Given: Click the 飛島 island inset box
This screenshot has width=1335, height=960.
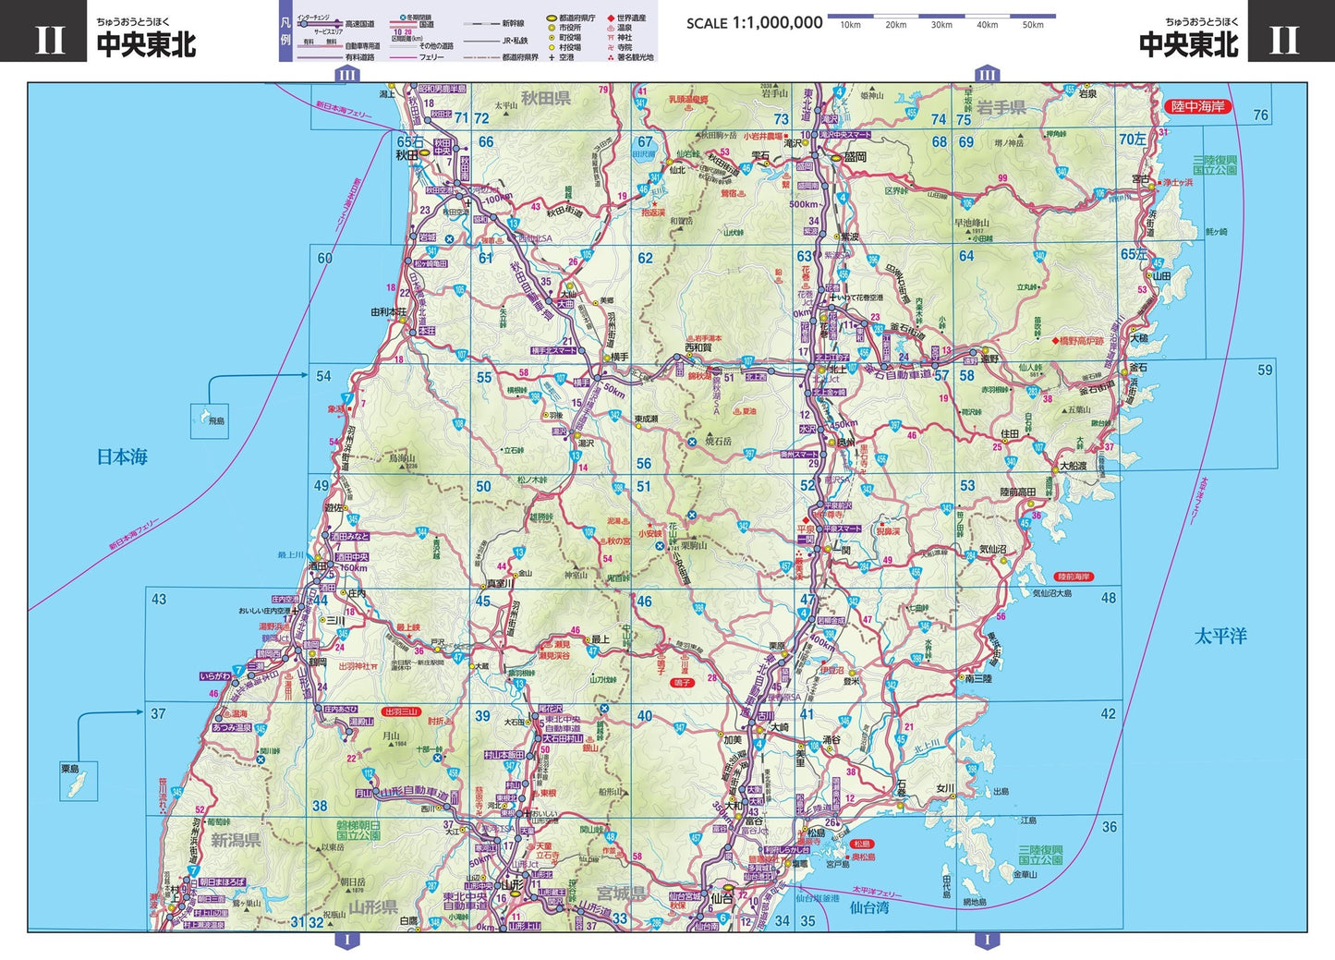Looking at the screenshot, I should 210,420.
